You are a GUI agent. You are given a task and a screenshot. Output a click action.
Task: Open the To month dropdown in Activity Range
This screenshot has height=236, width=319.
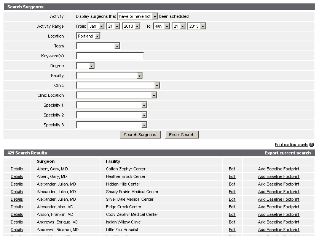click(161, 26)
